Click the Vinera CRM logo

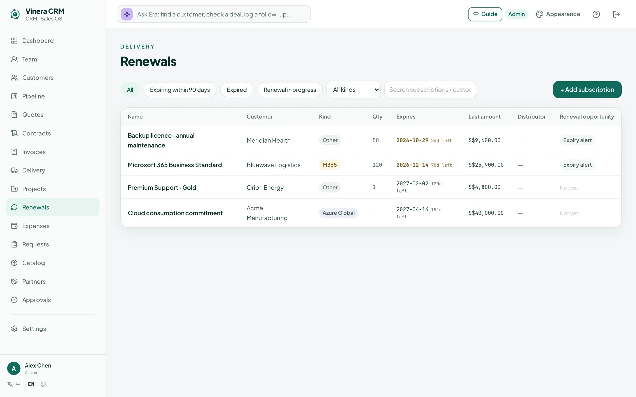(15, 14)
